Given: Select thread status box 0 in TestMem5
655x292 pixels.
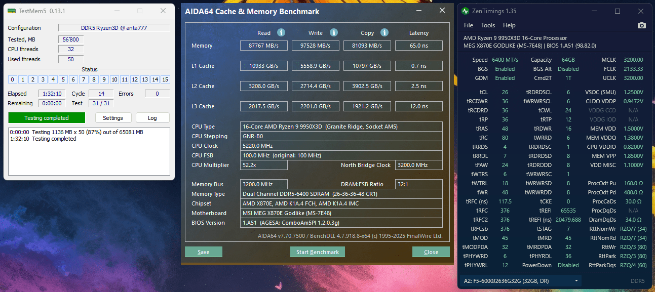Looking at the screenshot, I should (x=12, y=79).
